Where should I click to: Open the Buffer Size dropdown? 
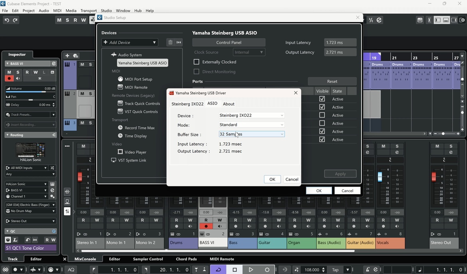(251, 134)
